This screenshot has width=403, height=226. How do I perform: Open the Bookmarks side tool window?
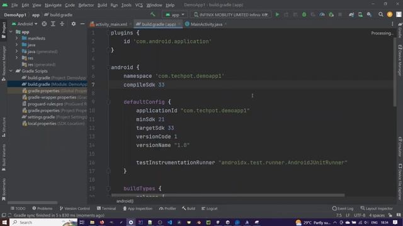[x=4, y=190]
